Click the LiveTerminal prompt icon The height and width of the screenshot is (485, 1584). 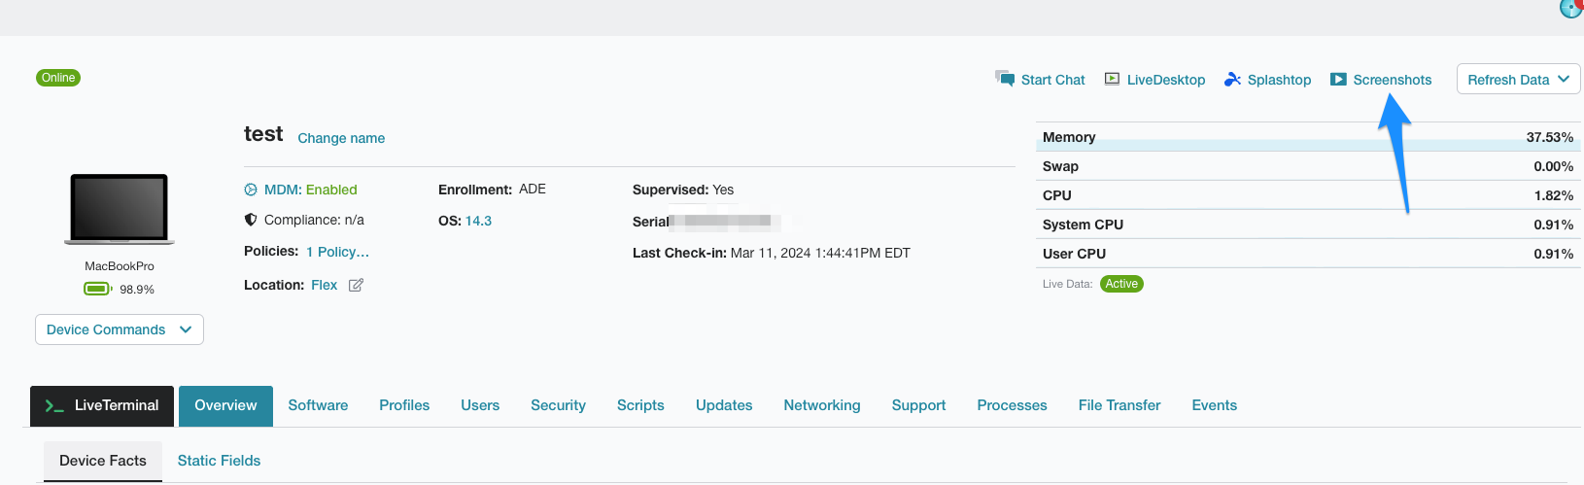point(54,406)
